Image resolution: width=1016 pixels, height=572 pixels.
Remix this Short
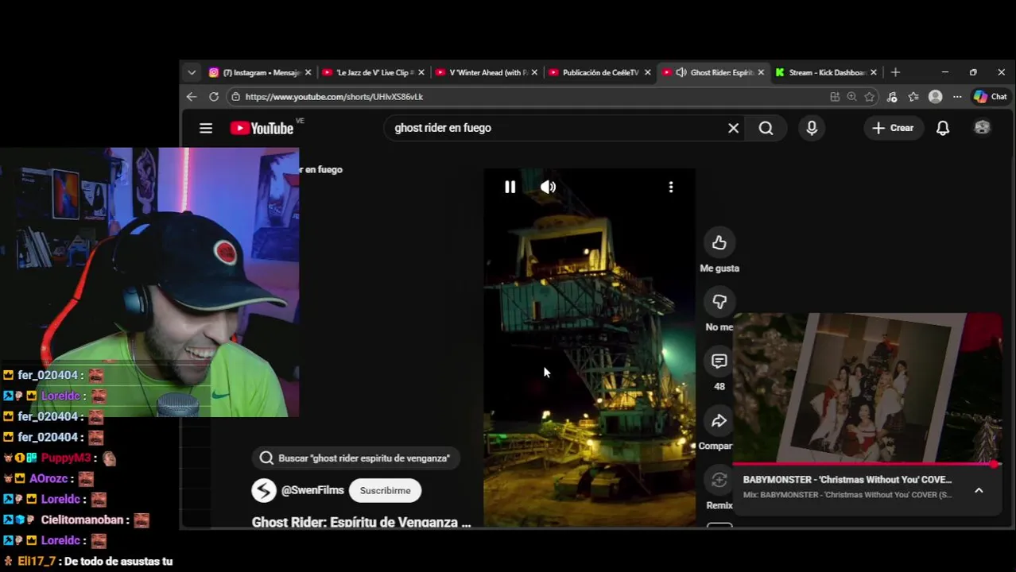(x=719, y=480)
